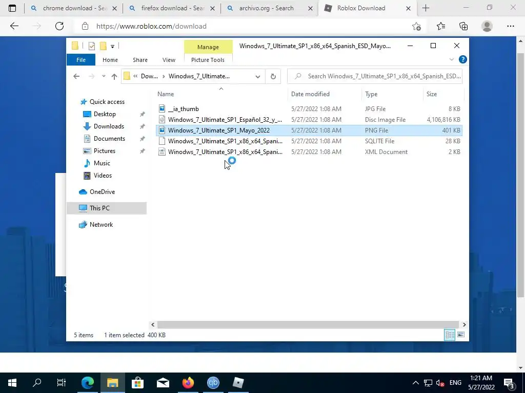Select the SQLITE file row
The width and height of the screenshot is (525, 393).
coord(309,141)
